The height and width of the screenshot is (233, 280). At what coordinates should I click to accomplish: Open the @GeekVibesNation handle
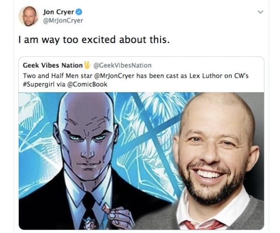pyautogui.click(x=123, y=66)
